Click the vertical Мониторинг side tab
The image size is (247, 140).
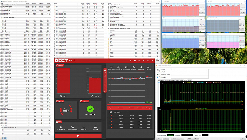(105, 81)
